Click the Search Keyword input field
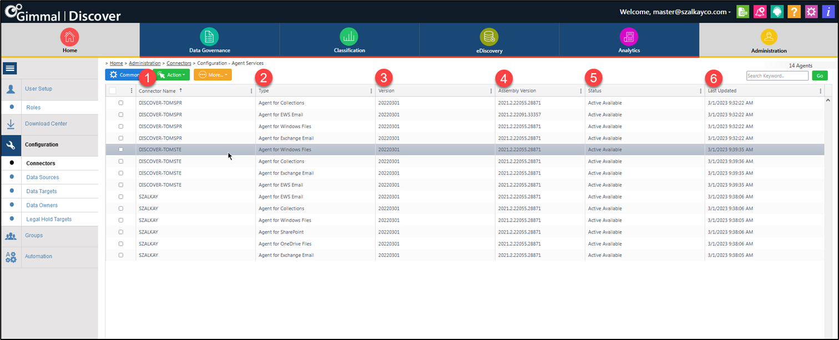 (777, 75)
